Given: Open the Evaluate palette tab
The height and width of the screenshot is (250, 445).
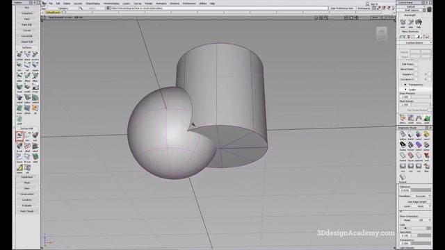Looking at the screenshot, I should pos(27,206).
